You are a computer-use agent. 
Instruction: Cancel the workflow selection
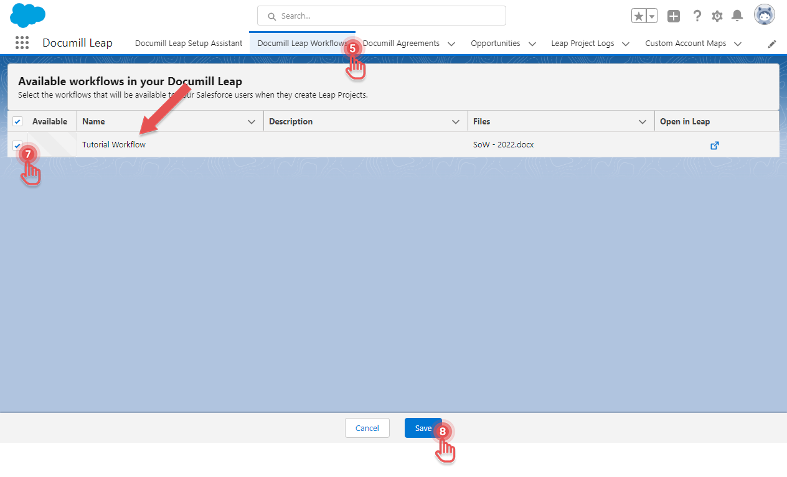pos(367,428)
